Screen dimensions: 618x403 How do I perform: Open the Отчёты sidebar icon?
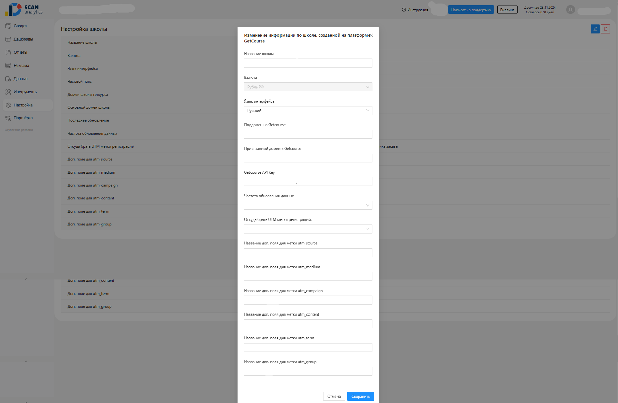point(8,52)
